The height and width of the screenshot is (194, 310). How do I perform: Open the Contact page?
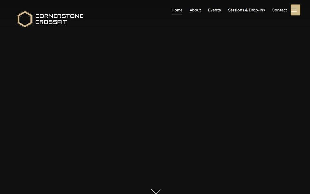pos(279,10)
